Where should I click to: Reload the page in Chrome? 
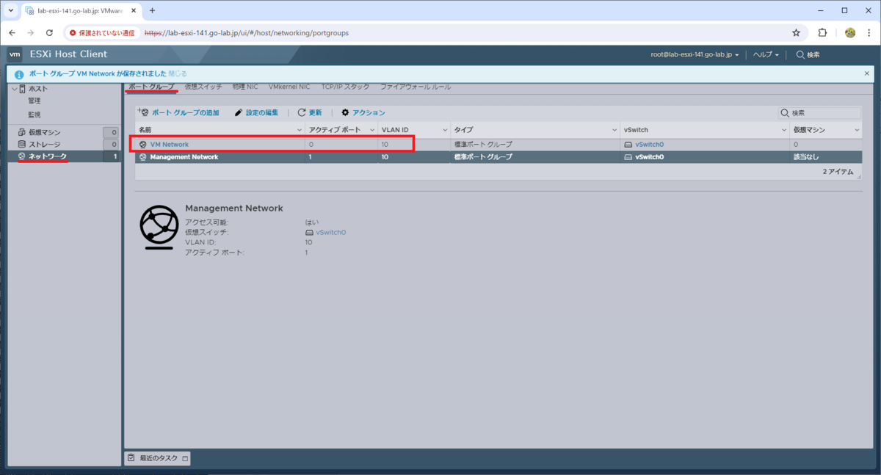49,33
